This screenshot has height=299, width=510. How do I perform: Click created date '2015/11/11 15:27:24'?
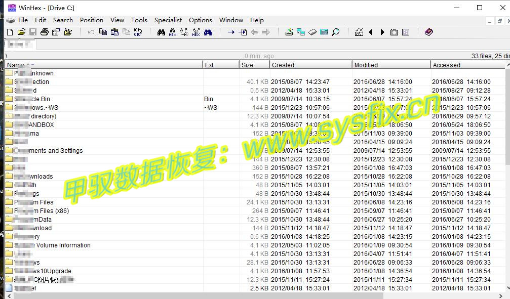coord(300,279)
